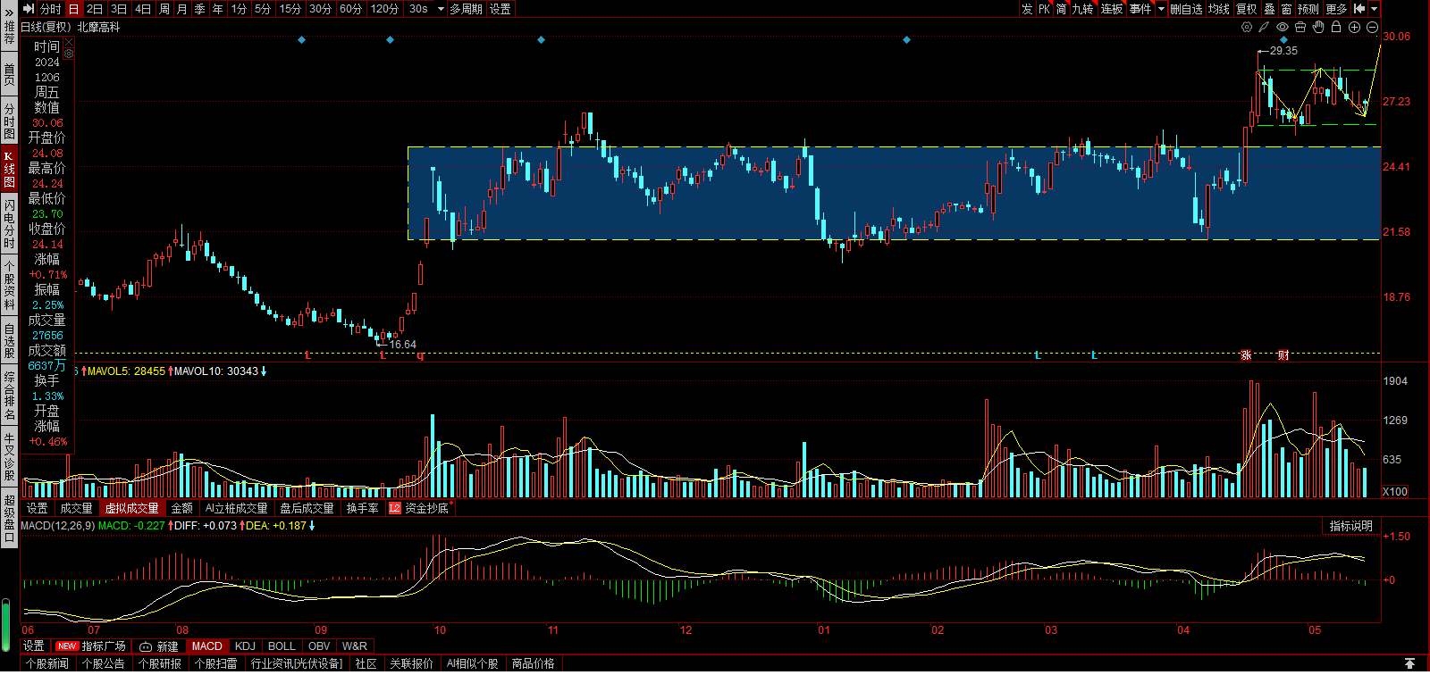1430x675 pixels.
Task: Switch lower panel to W&R
Action: 355,646
